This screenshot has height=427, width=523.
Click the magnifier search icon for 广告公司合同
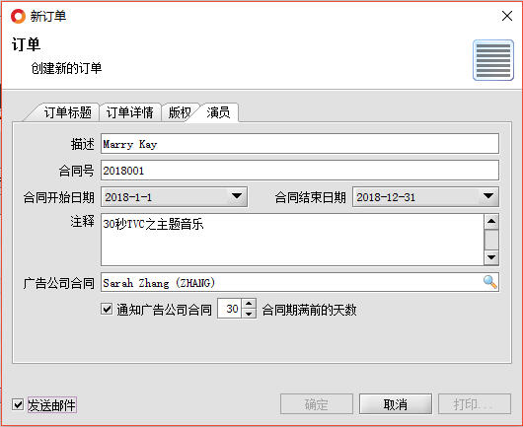(x=490, y=282)
